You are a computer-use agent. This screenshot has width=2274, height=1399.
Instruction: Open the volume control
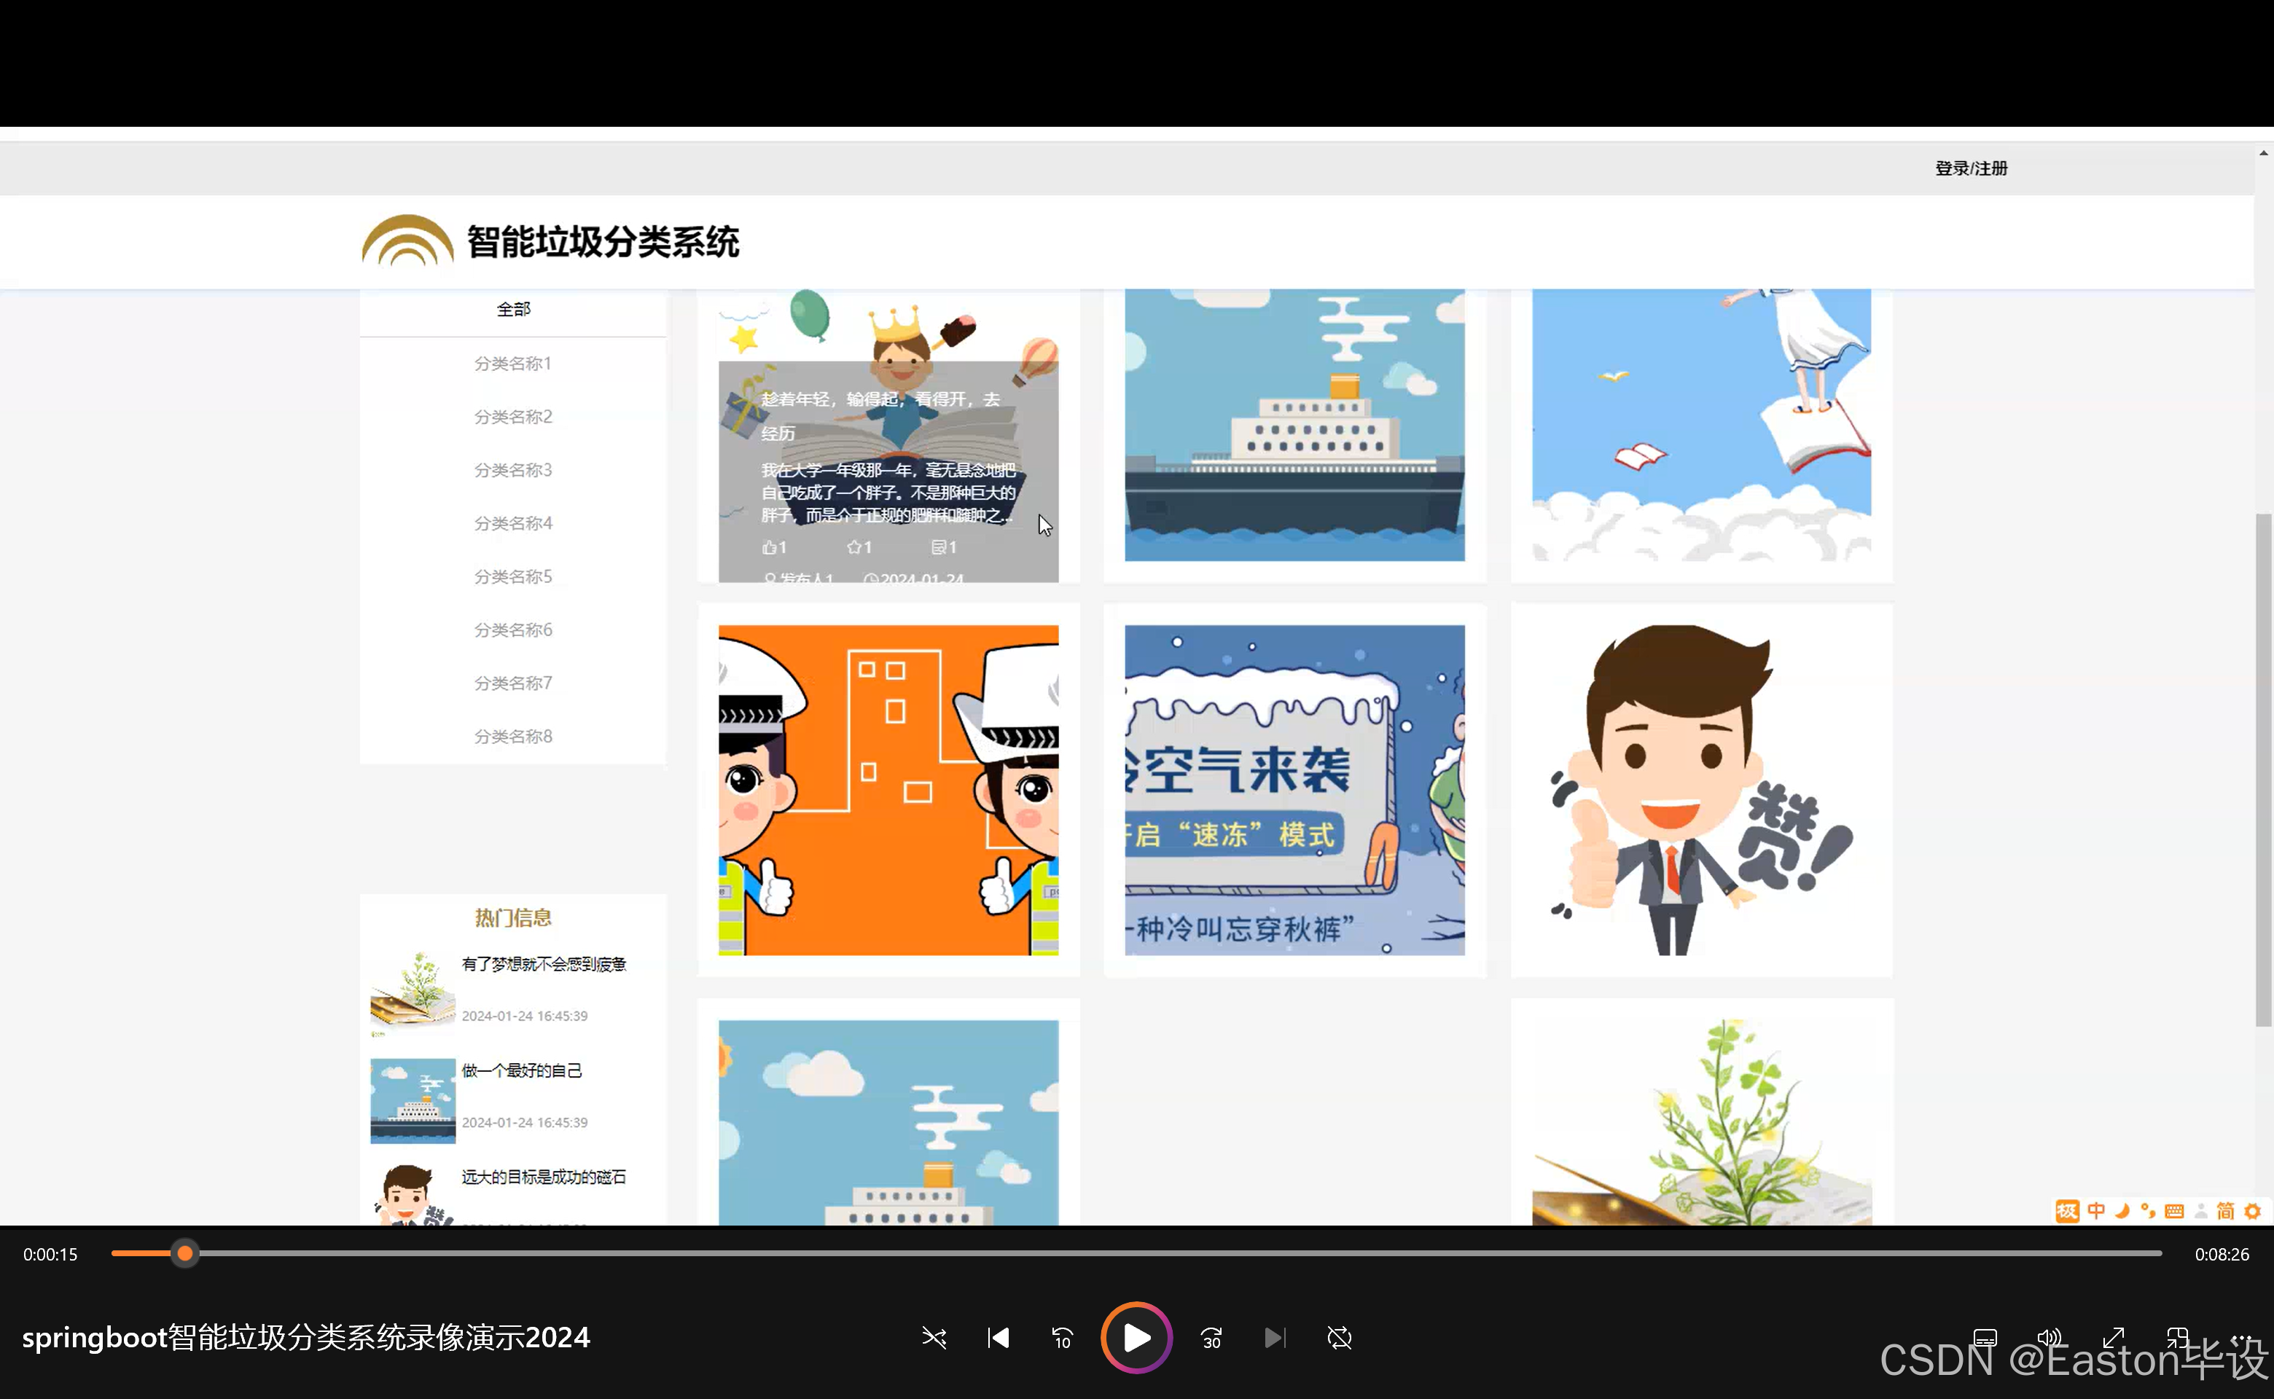point(2049,1338)
